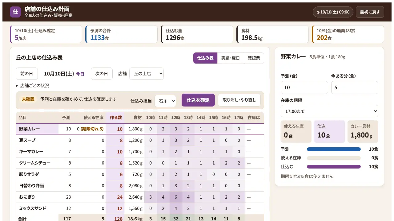
Task: Select the おにぎり row
Action: coord(140,197)
